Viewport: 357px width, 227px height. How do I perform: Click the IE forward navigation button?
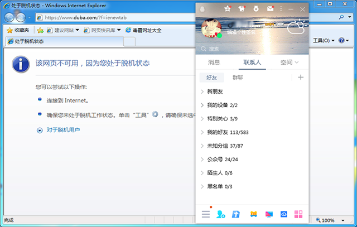pos(21,17)
